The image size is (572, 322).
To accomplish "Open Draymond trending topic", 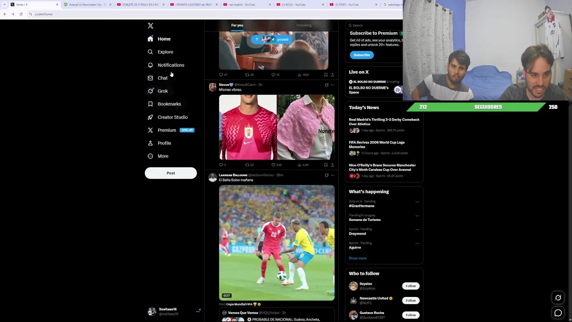I will pos(357,234).
